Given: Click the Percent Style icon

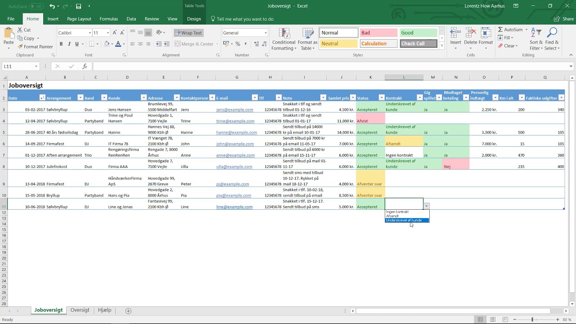Looking at the screenshot, I should point(238,44).
